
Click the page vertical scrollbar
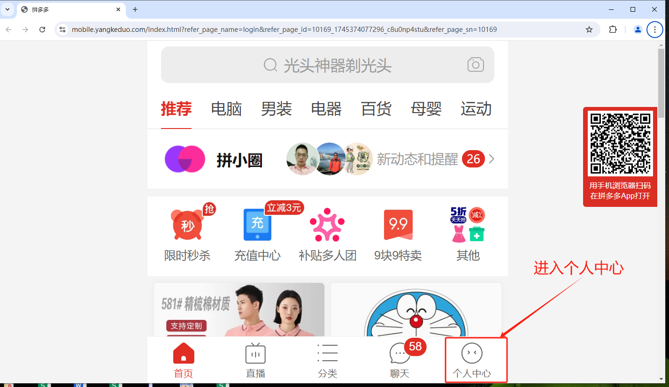tap(661, 83)
